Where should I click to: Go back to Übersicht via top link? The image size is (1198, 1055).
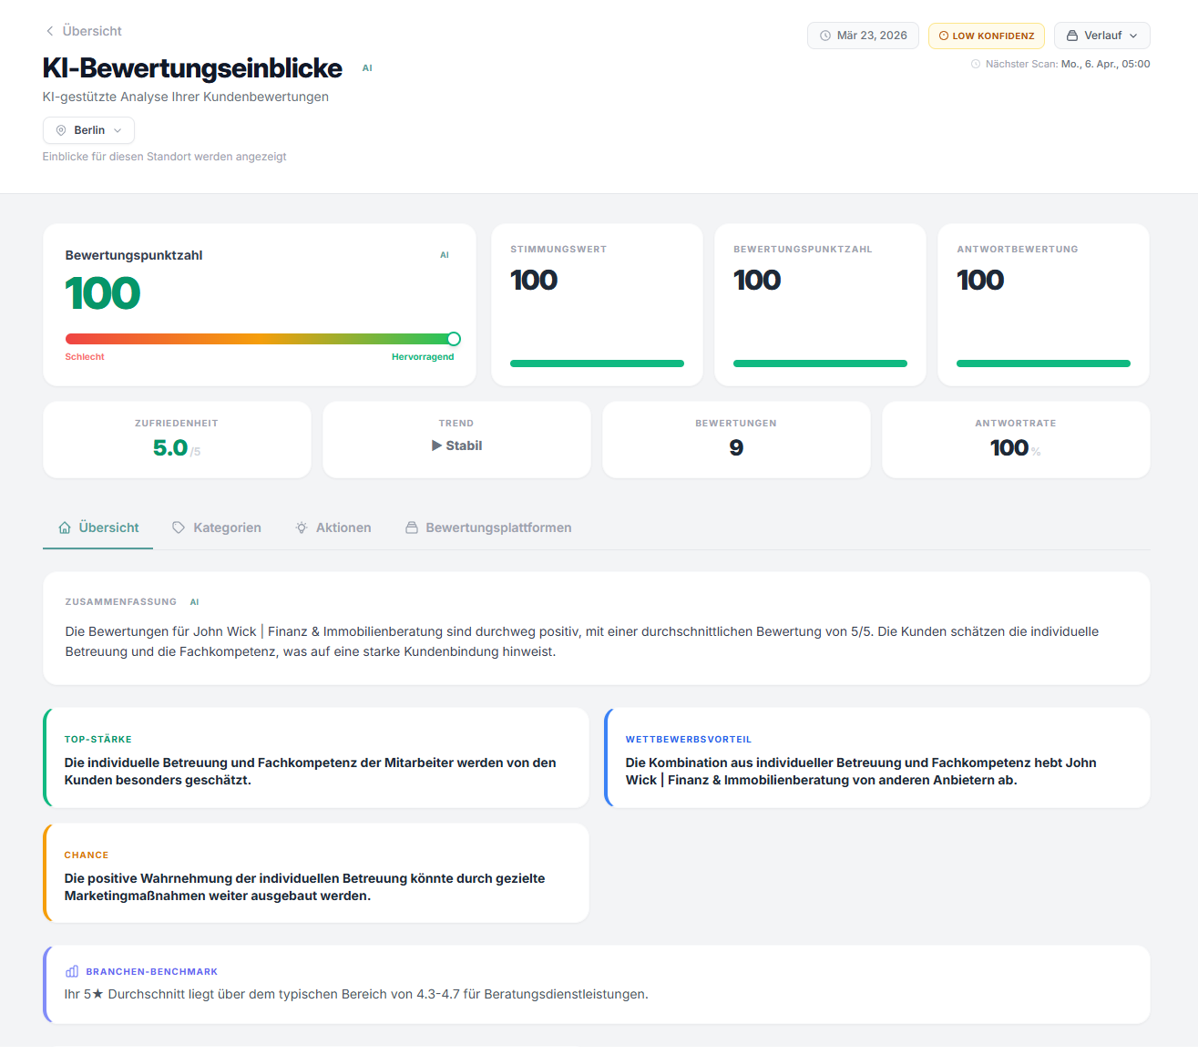pyautogui.click(x=91, y=31)
